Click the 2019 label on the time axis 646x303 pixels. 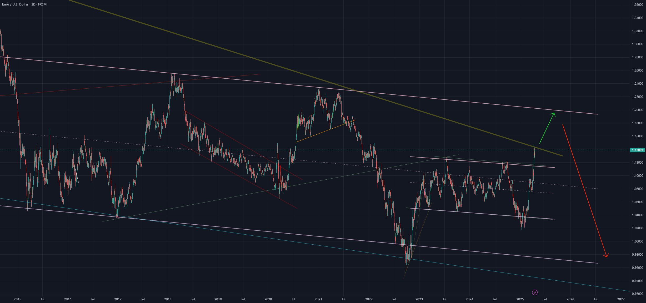click(x=218, y=299)
